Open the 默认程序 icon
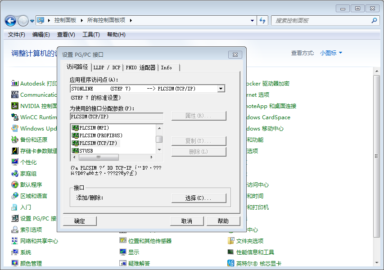 (15, 184)
